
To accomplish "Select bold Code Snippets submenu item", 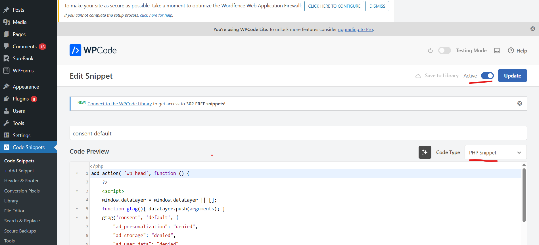I will [x=19, y=161].
